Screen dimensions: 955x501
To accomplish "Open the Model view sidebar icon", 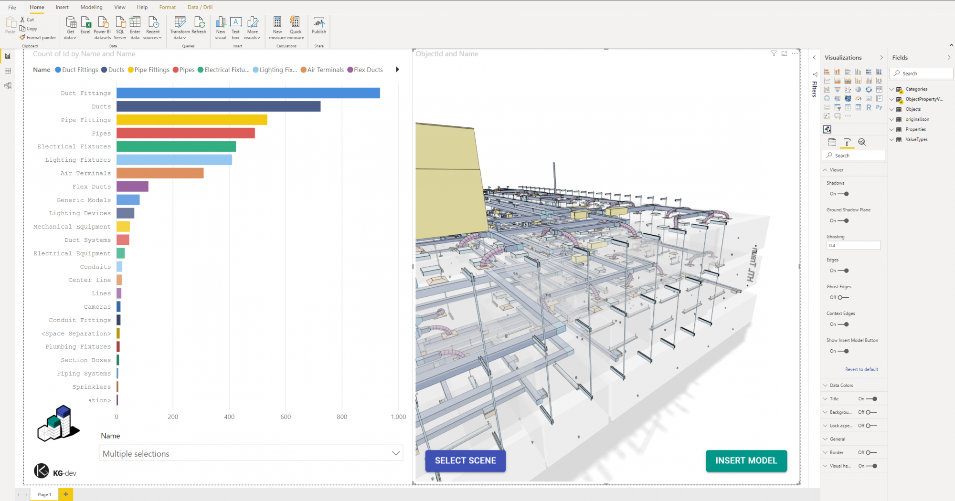I will point(8,86).
